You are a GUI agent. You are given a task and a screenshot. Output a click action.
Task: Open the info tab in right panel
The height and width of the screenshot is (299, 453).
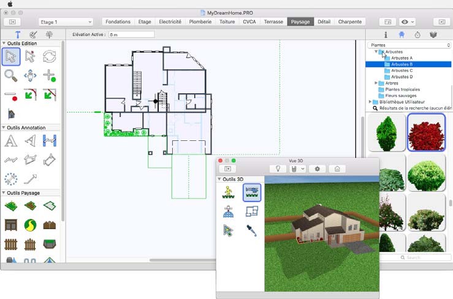click(386, 35)
